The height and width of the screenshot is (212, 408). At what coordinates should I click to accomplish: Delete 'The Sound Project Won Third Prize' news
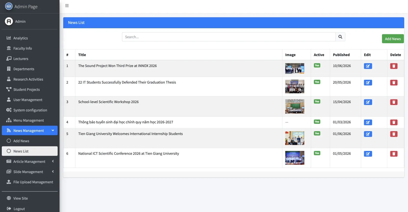coord(394,66)
